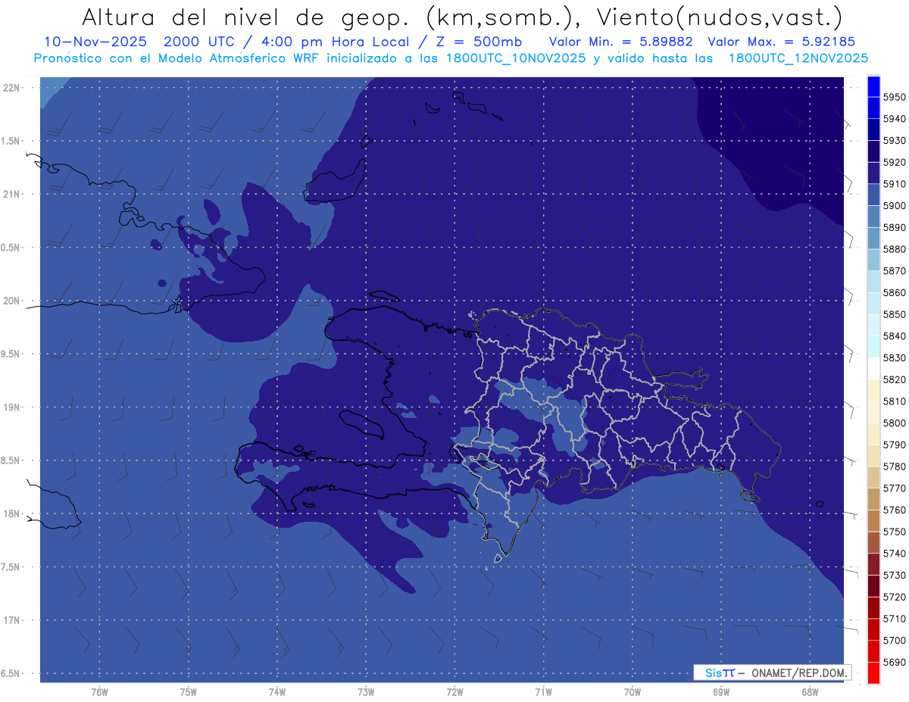Viewport: 909px width, 702px height.
Task: Click the 5900 legend value
Action: (x=894, y=205)
